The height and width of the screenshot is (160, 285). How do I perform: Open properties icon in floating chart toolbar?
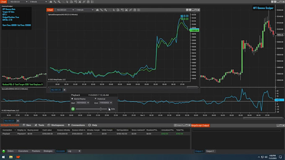135,10
